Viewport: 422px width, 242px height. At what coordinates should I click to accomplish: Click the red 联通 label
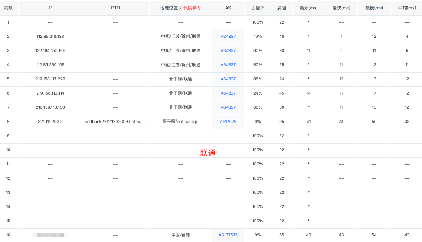208,153
